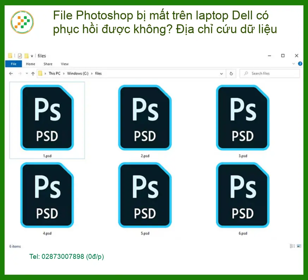The image size is (308, 280).
Task: Click the Back navigation arrow
Action: pyautogui.click(x=11, y=74)
